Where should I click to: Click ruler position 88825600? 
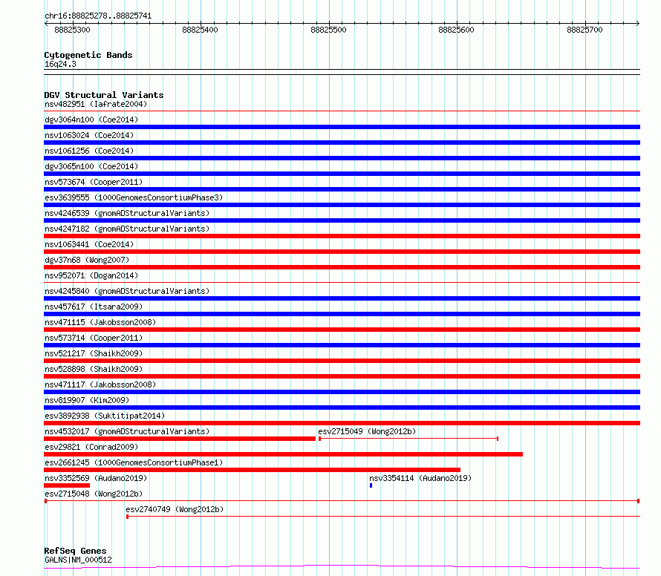tap(457, 30)
